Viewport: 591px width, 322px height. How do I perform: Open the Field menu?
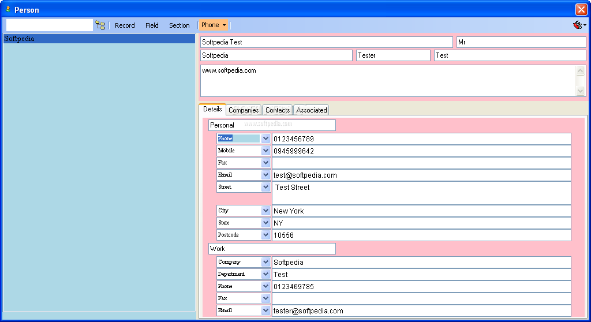152,25
